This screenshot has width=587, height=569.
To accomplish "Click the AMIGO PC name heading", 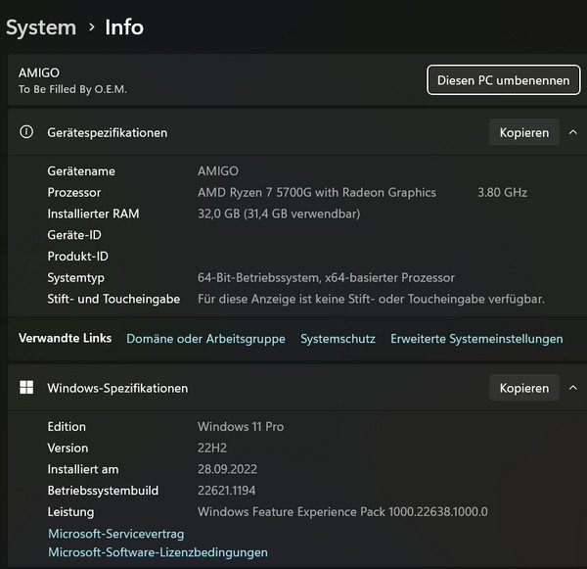I will click(x=39, y=72).
